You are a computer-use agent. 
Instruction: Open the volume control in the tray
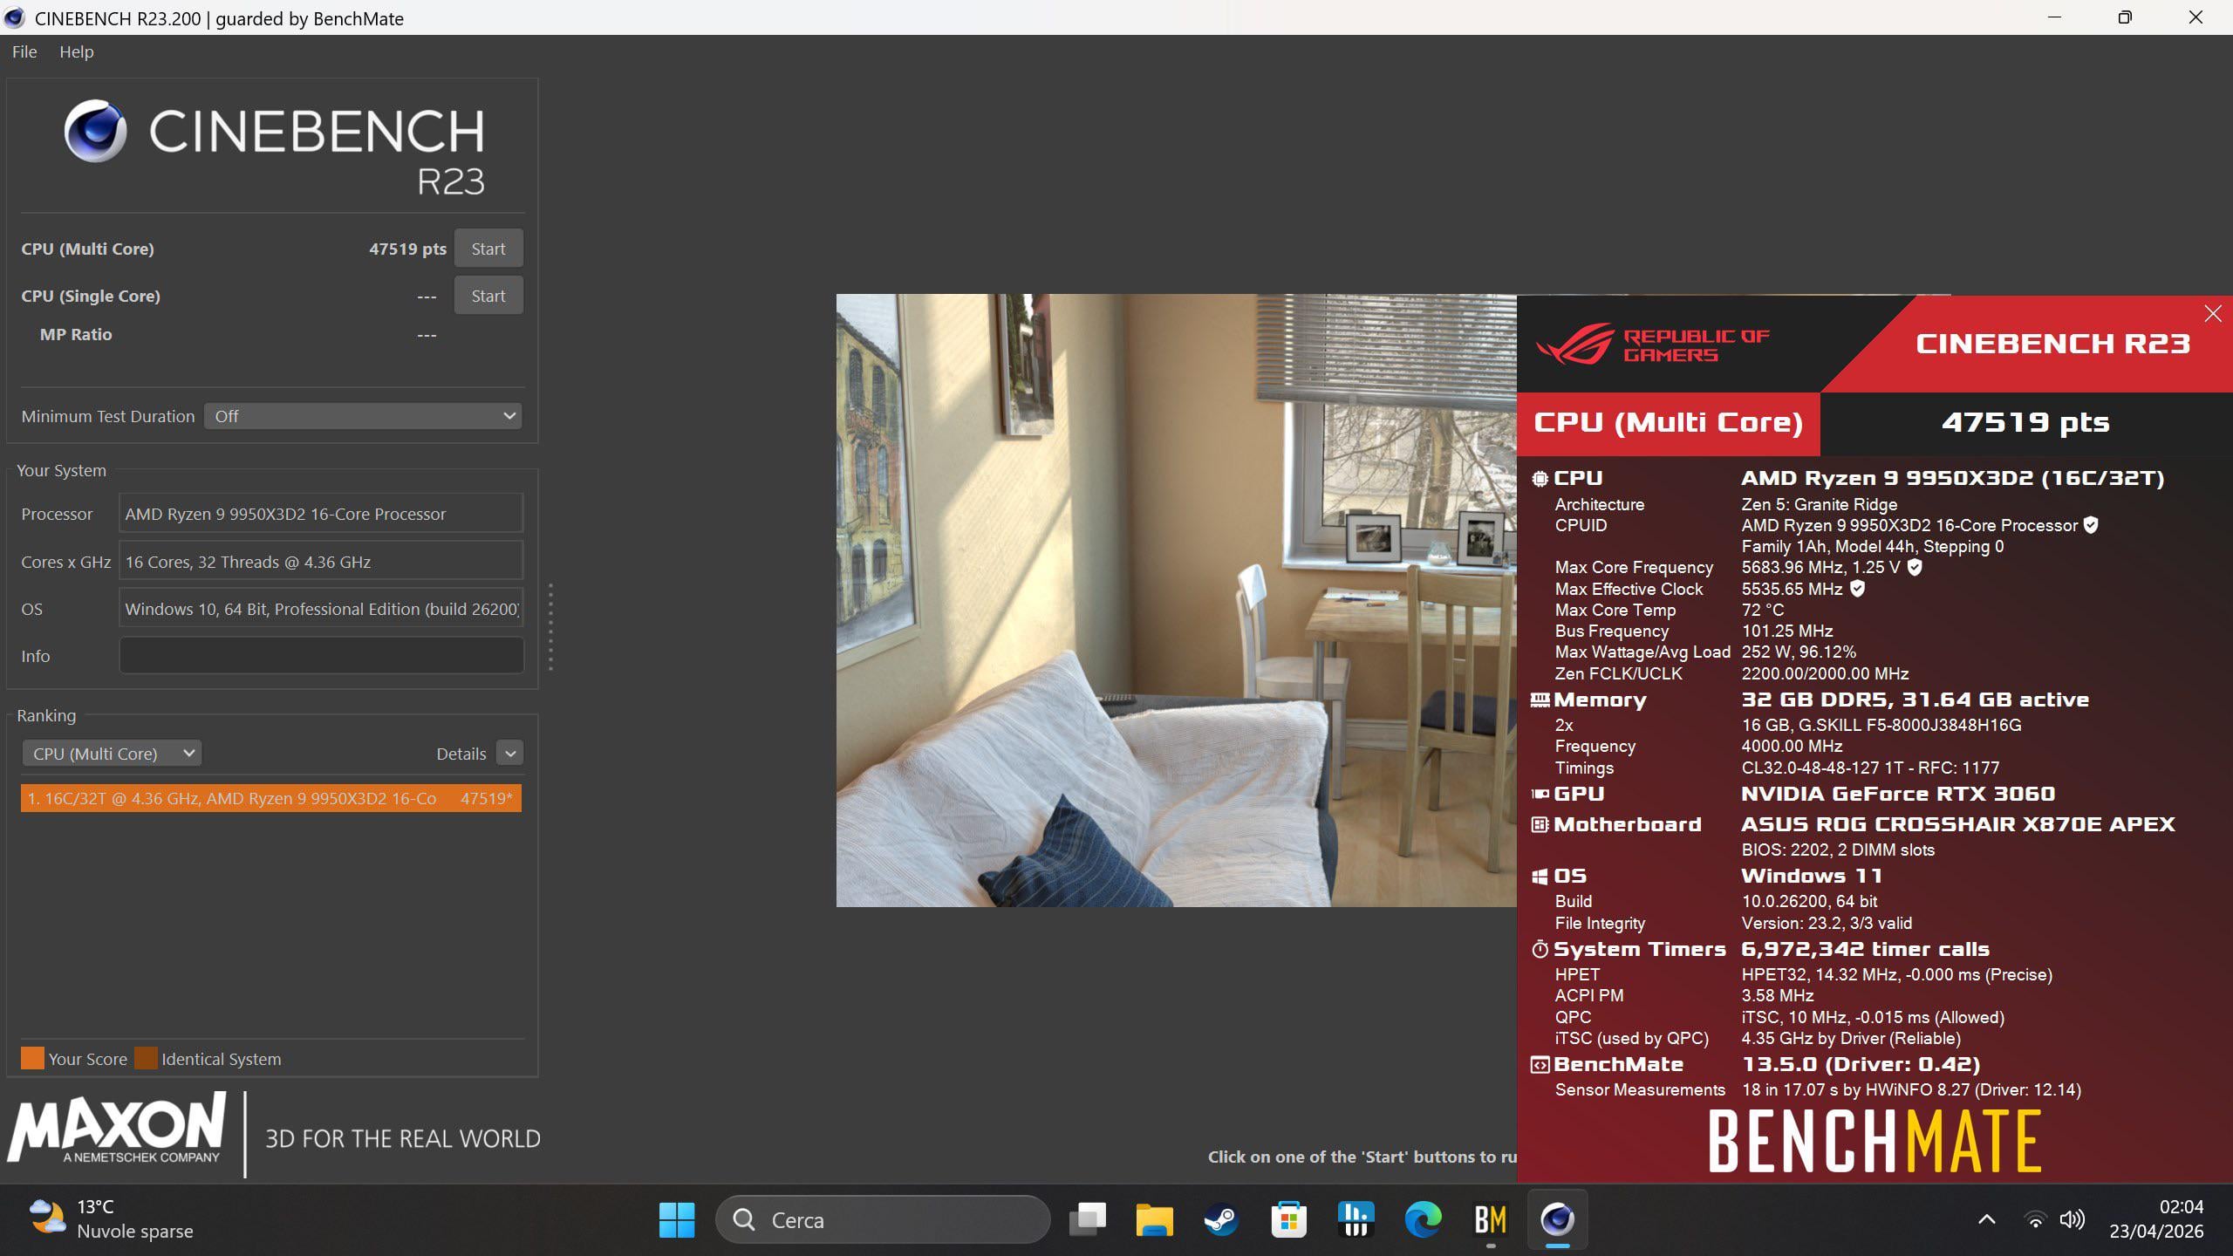[2072, 1219]
